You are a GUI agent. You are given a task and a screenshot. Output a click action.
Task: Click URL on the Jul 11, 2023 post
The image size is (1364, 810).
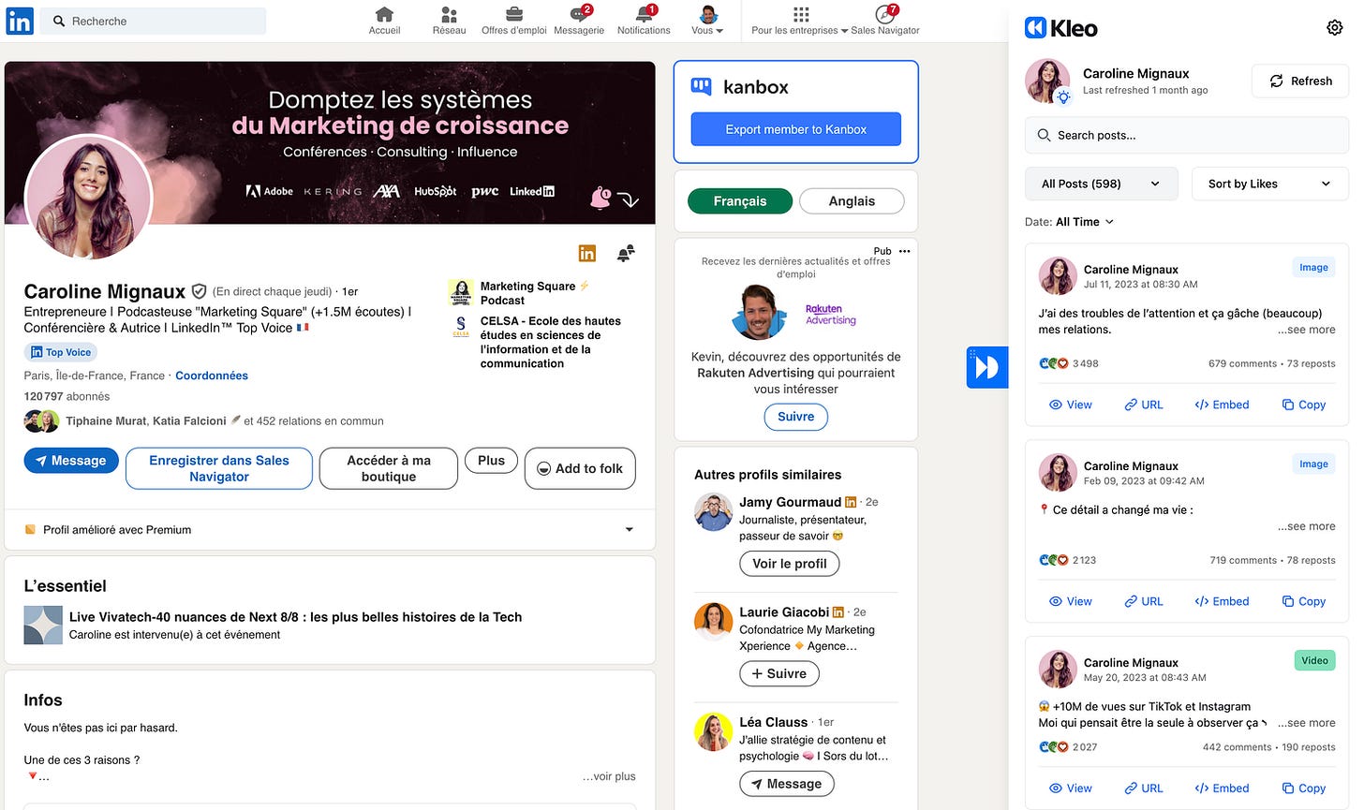click(1144, 405)
